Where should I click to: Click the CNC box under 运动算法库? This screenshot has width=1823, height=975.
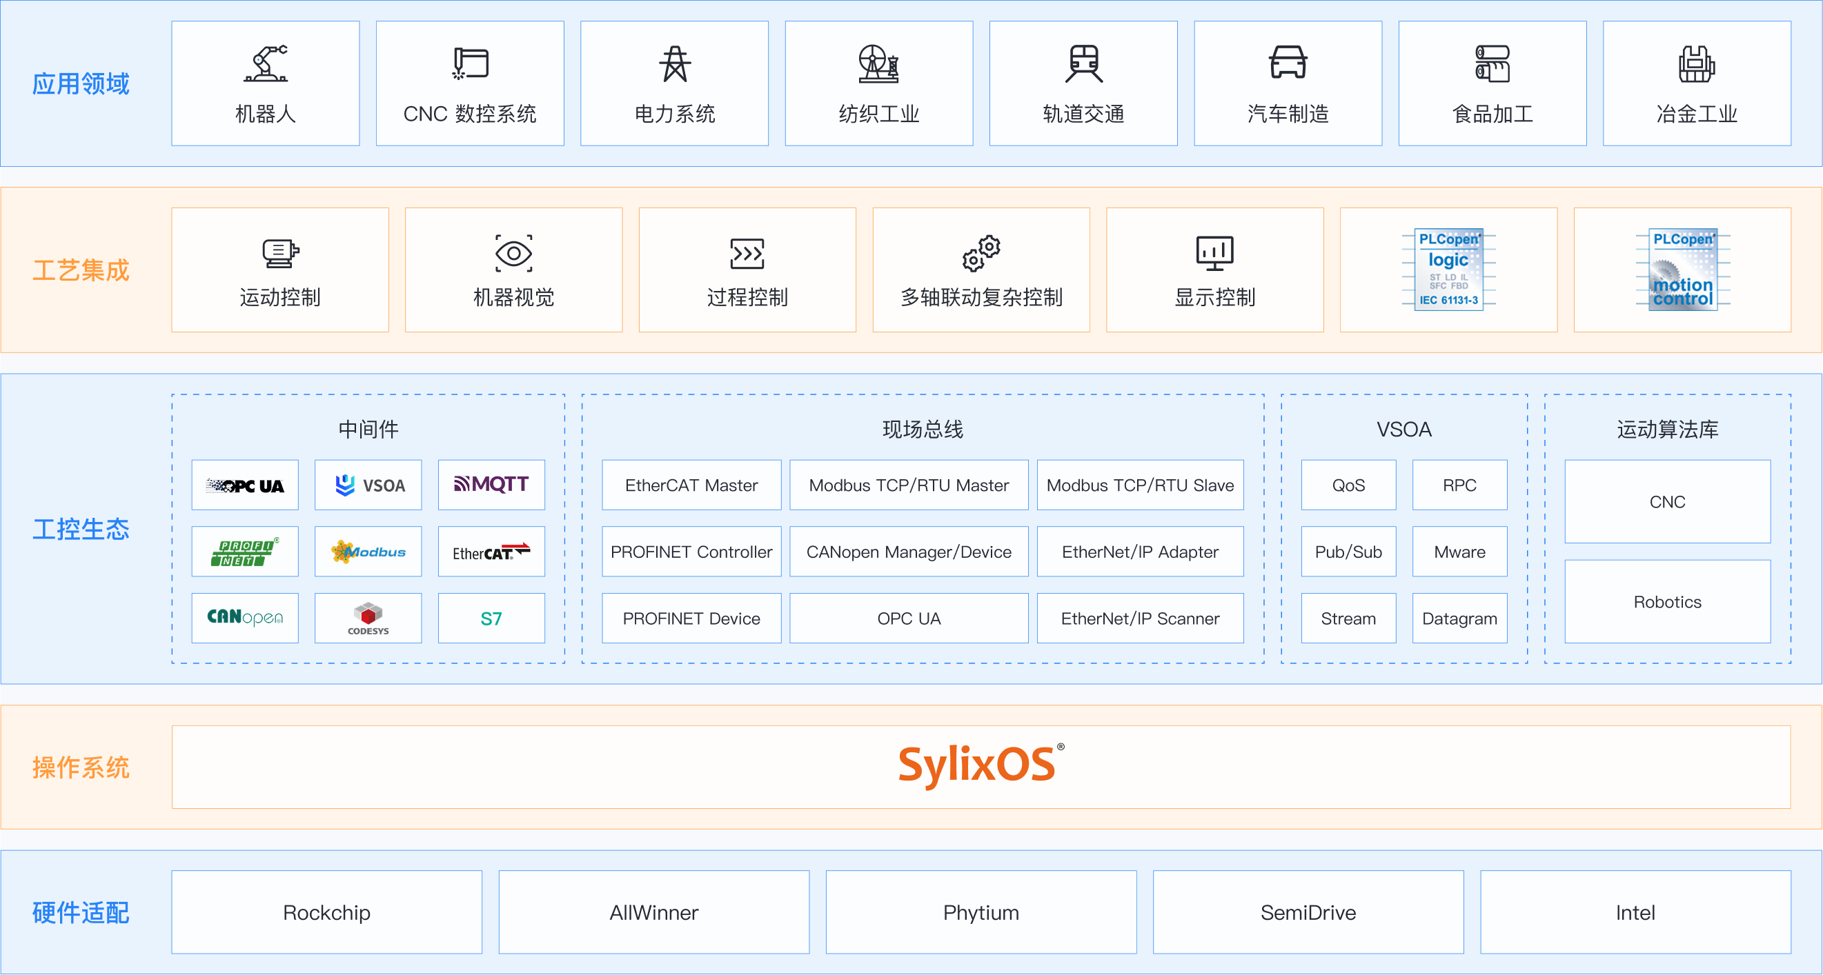pyautogui.click(x=1667, y=501)
